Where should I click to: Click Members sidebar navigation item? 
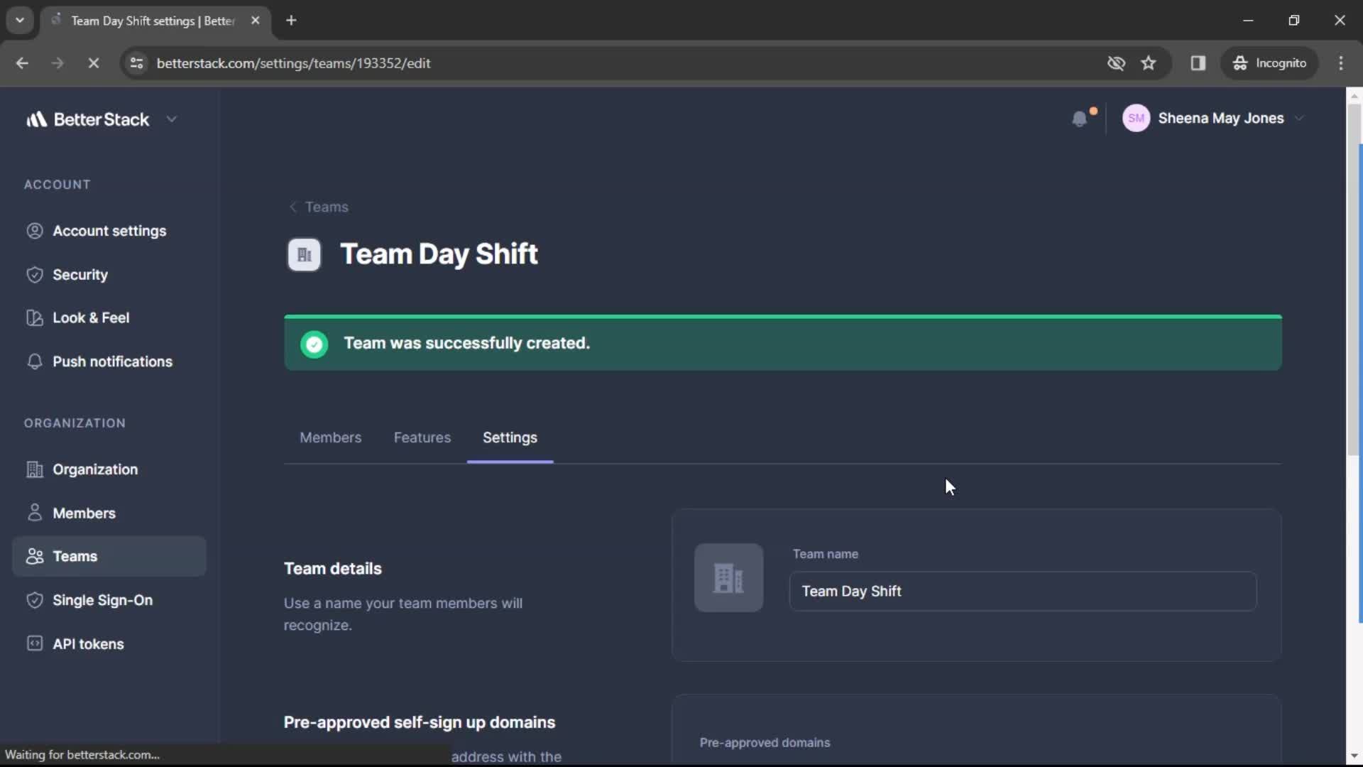pos(83,512)
